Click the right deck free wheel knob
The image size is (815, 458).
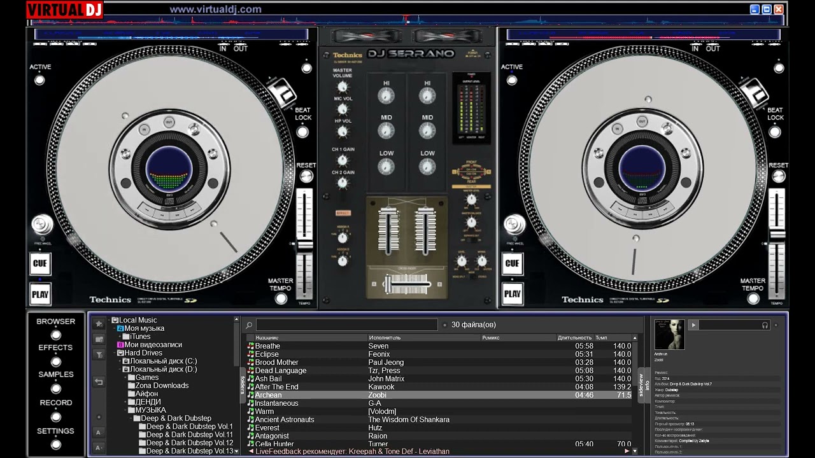[513, 225]
